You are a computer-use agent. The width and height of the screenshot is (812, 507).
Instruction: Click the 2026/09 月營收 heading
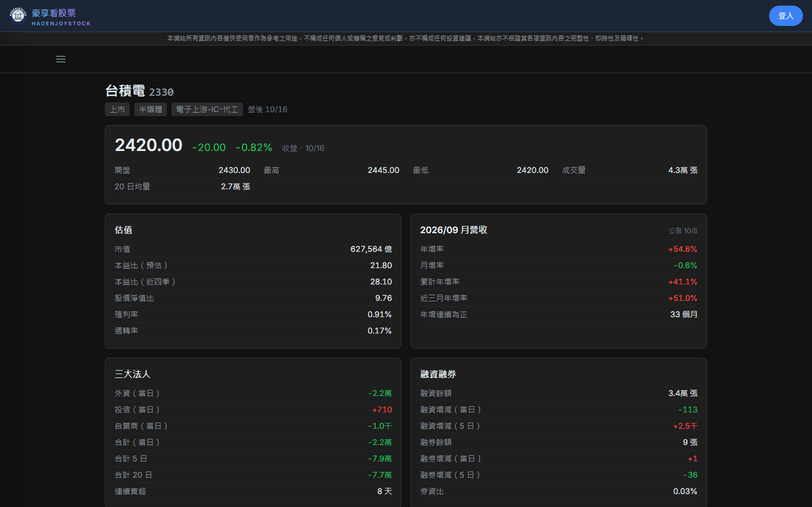(x=454, y=230)
